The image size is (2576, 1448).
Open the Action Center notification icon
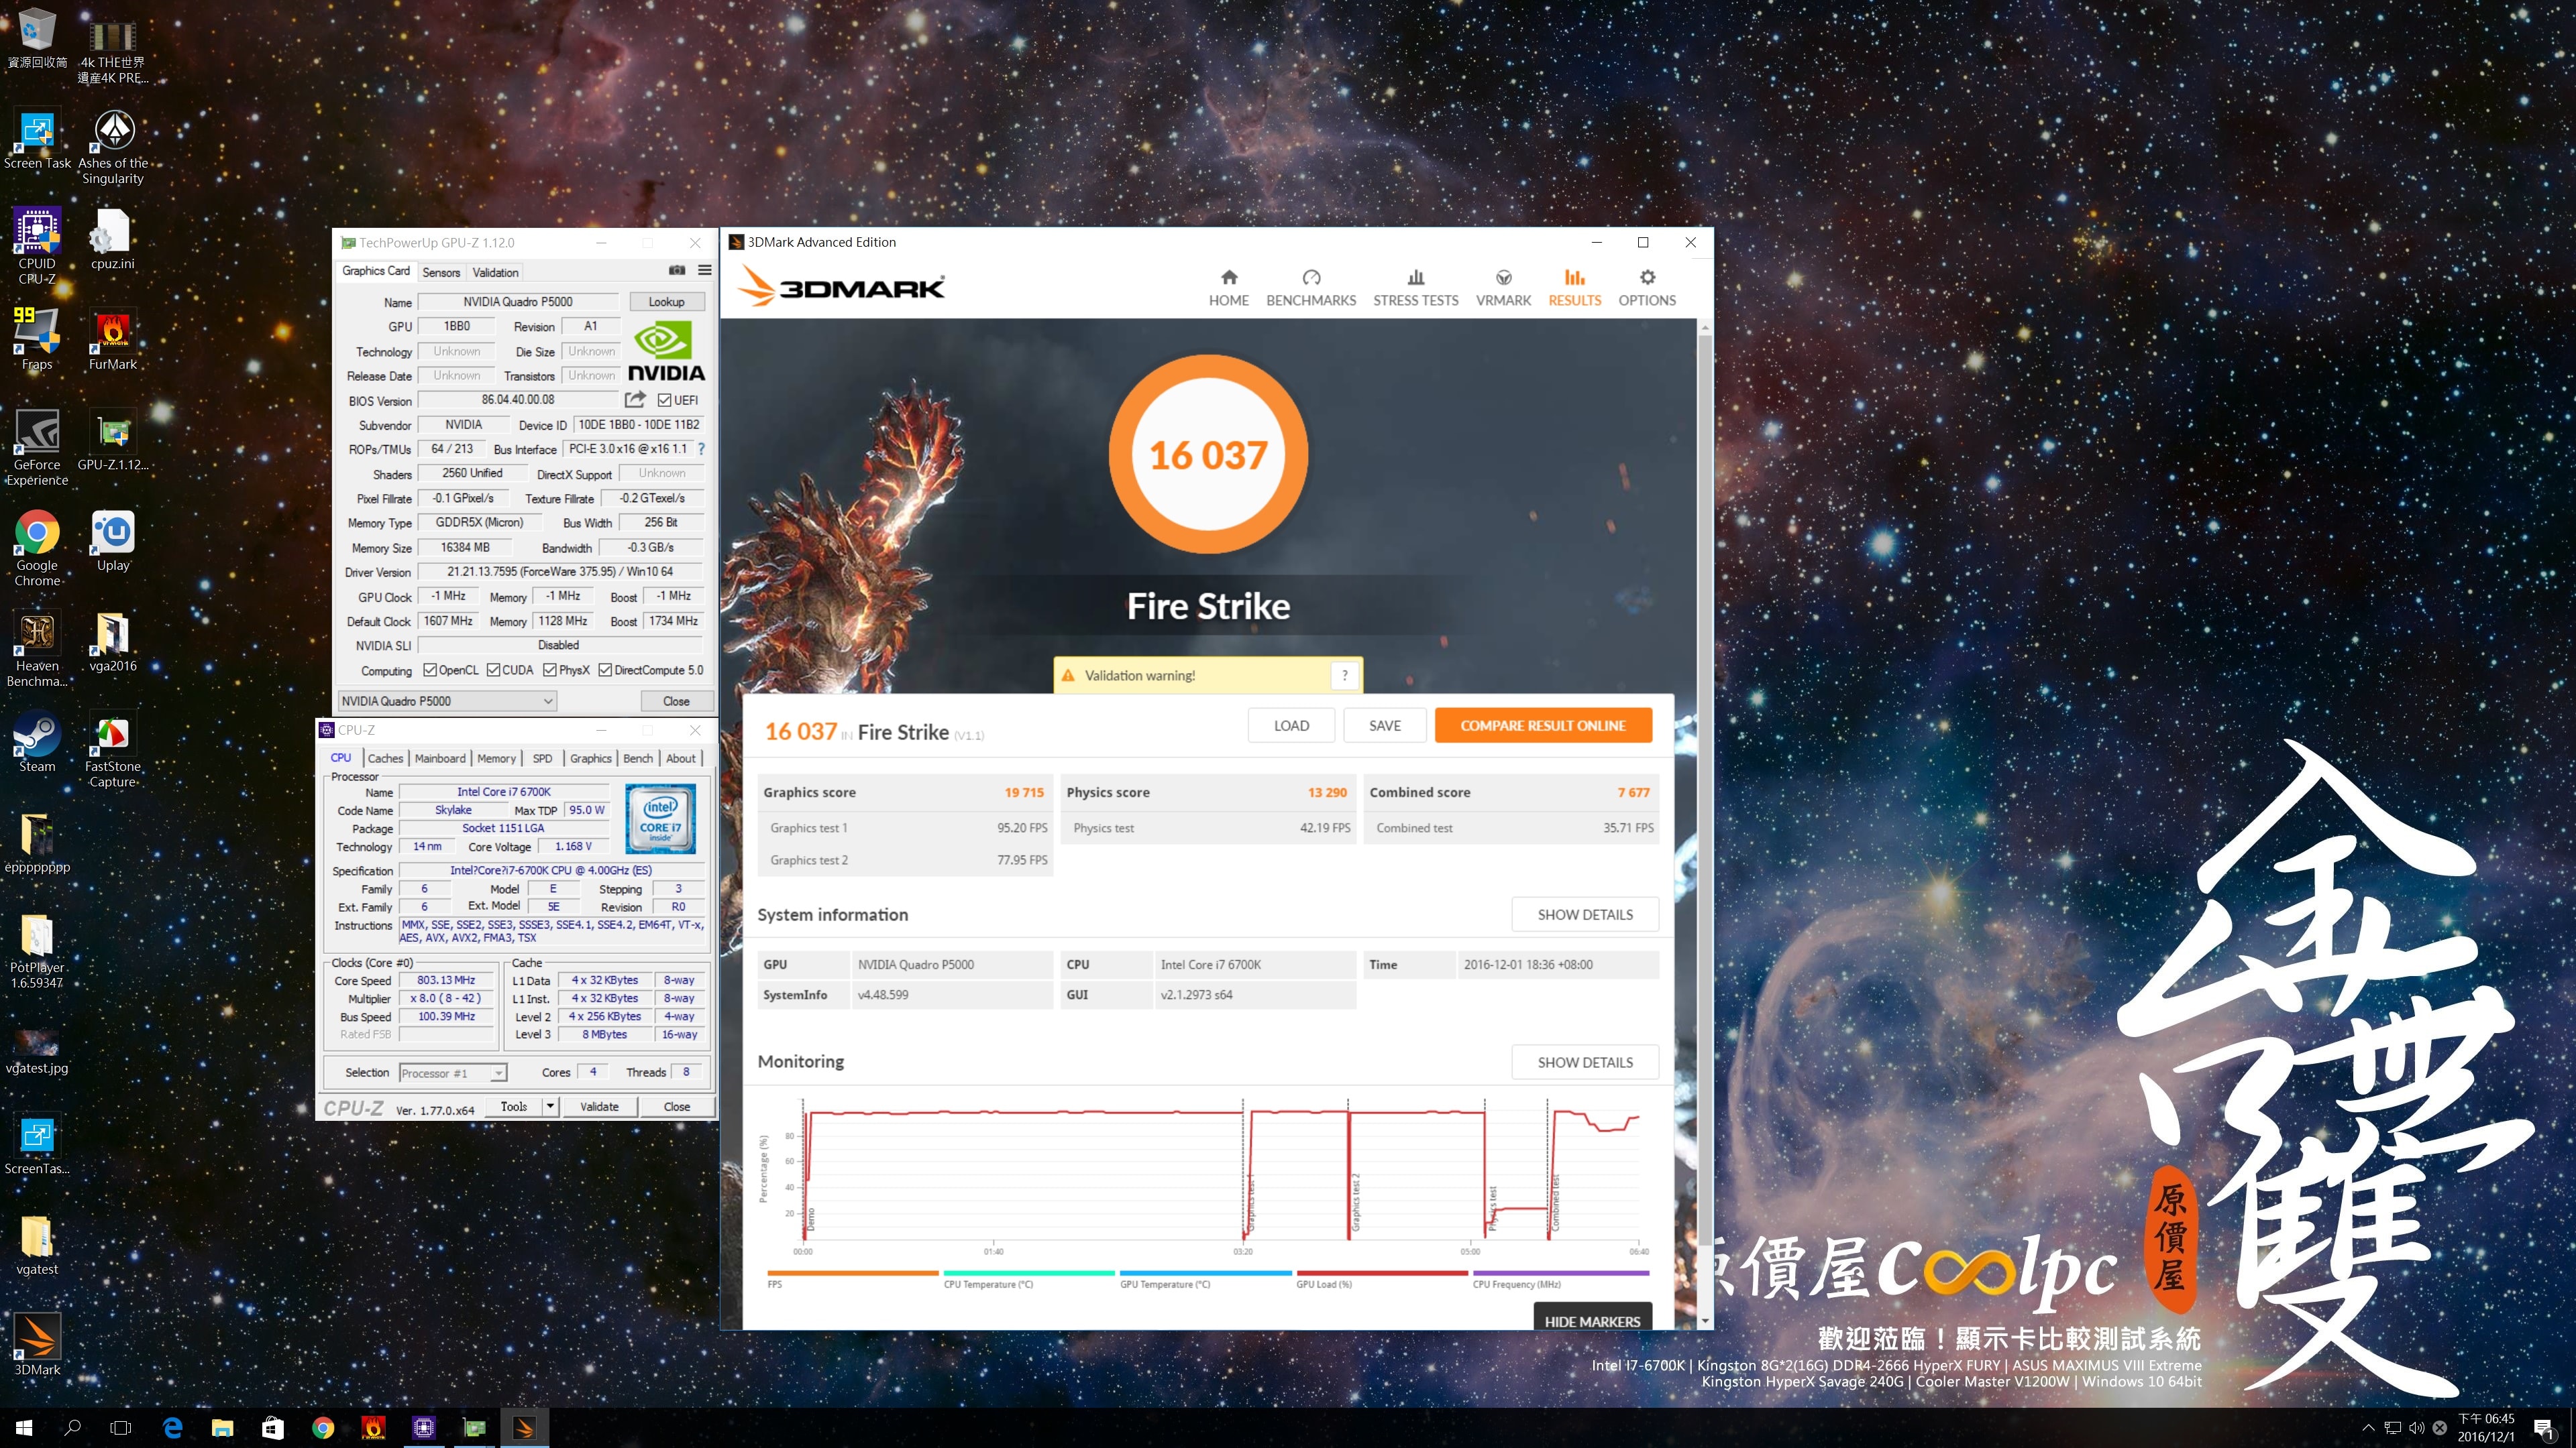[x=2543, y=1428]
